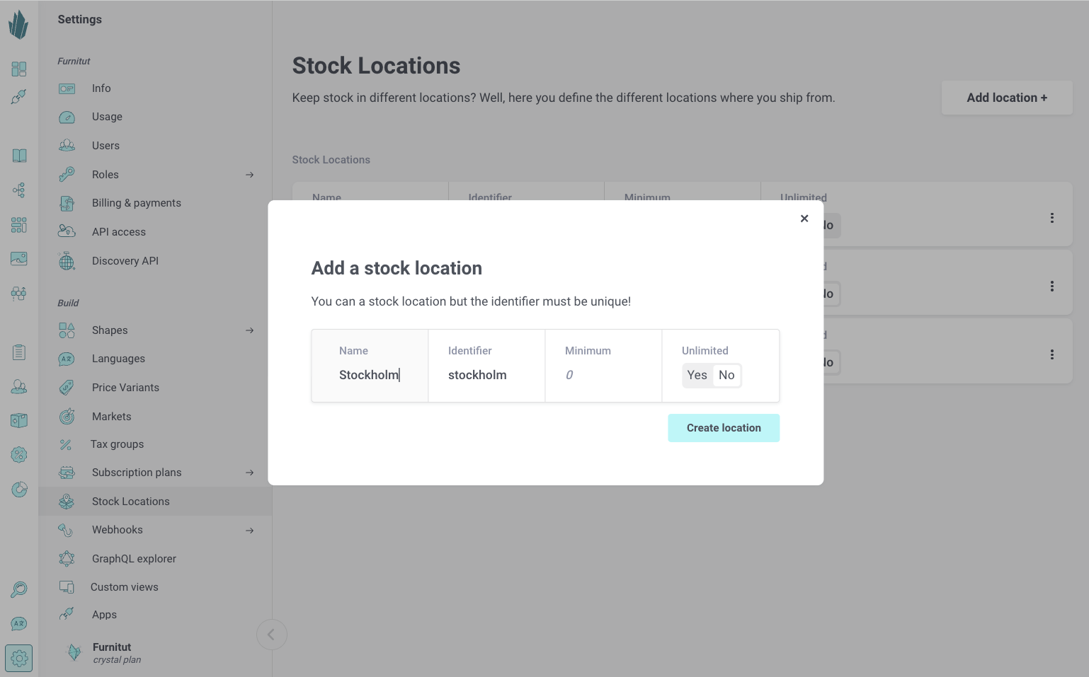Image resolution: width=1089 pixels, height=677 pixels.
Task: Click the GraphQL explorer icon
Action: pyautogui.click(x=67, y=559)
